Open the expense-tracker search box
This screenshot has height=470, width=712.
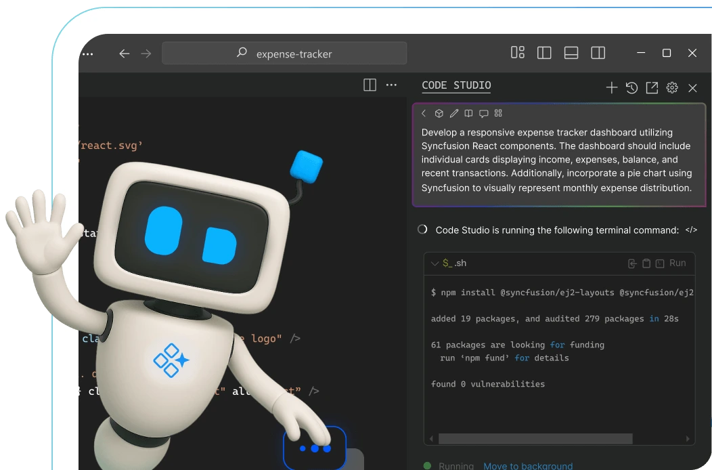pos(284,54)
